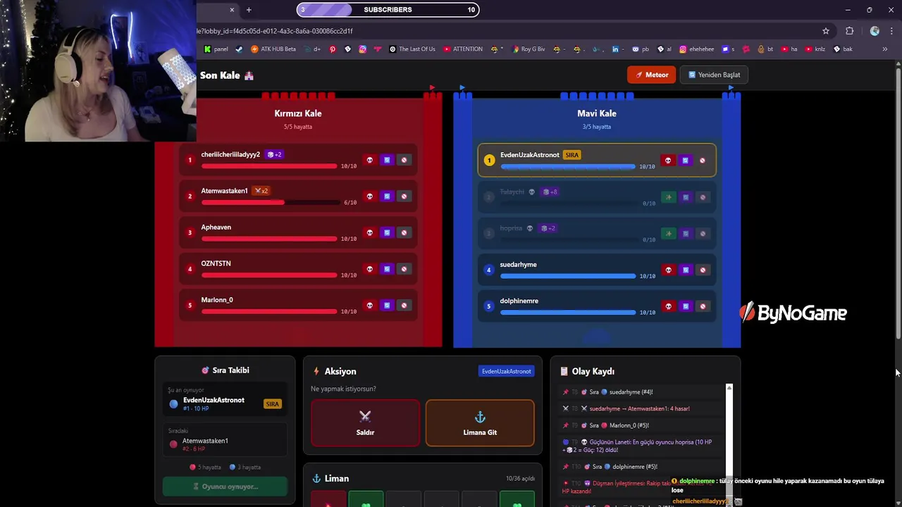
Task: Open the knlz bookmark
Action: tap(815, 49)
